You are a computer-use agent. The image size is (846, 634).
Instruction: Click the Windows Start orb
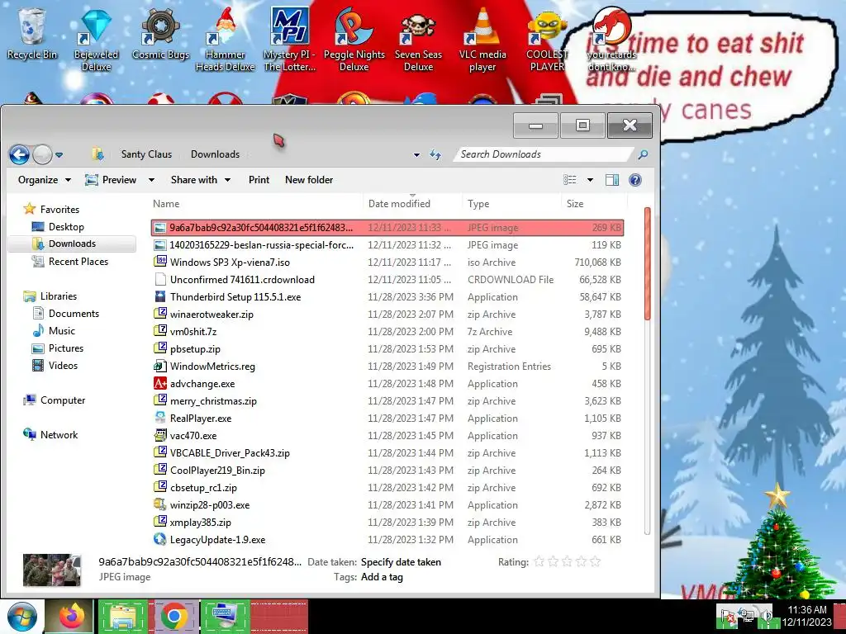22,617
